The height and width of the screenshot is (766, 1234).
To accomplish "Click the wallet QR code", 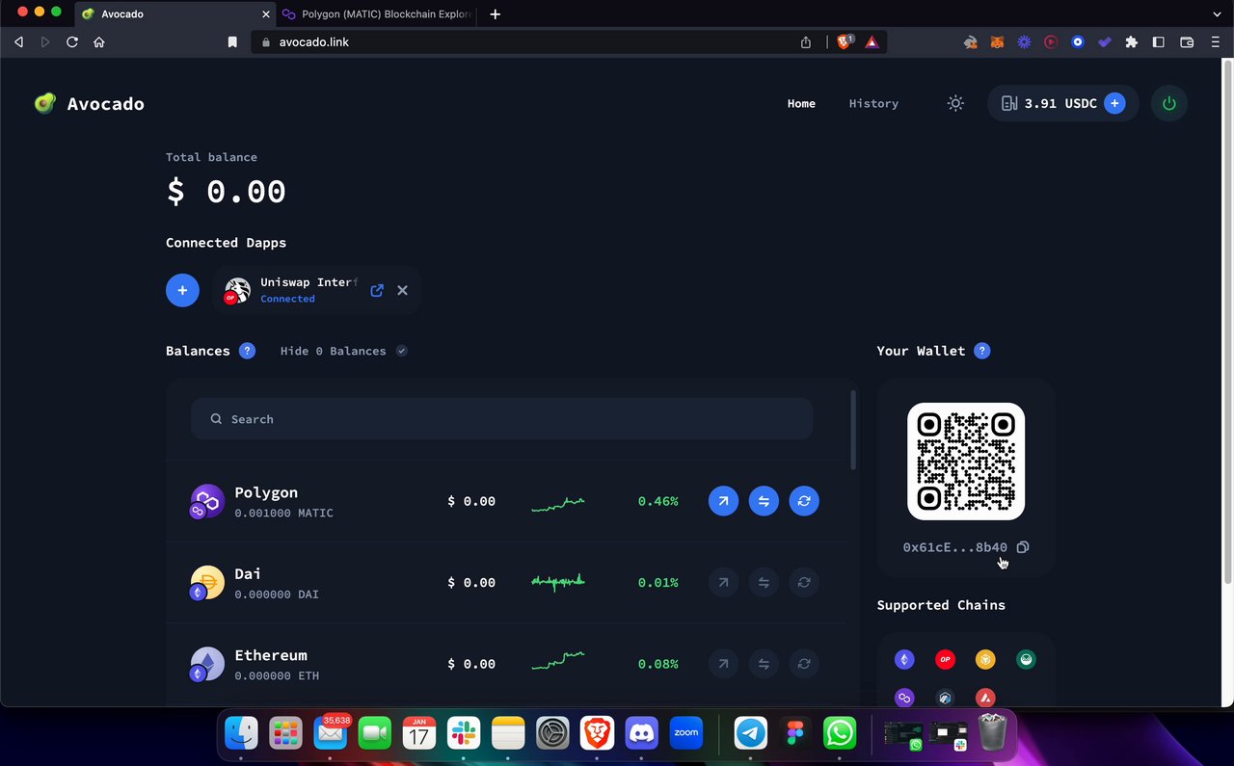I will [x=966, y=462].
